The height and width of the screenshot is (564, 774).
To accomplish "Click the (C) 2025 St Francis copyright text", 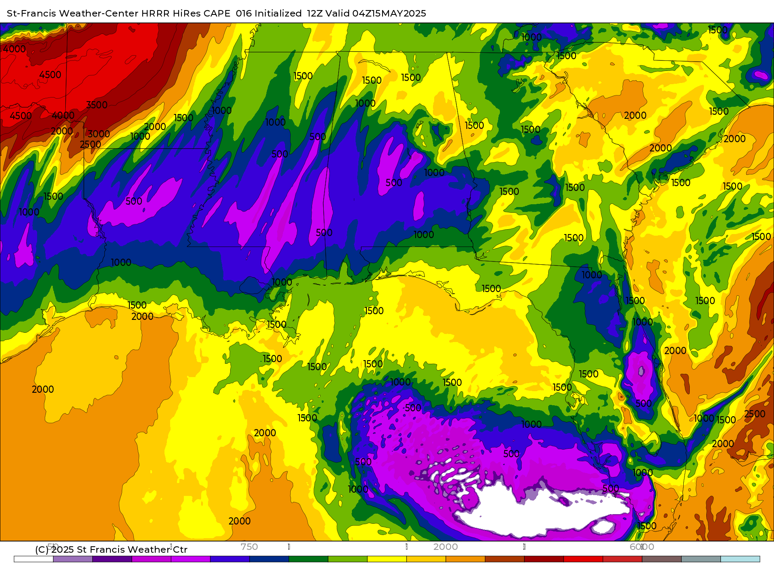I will coord(111,549).
